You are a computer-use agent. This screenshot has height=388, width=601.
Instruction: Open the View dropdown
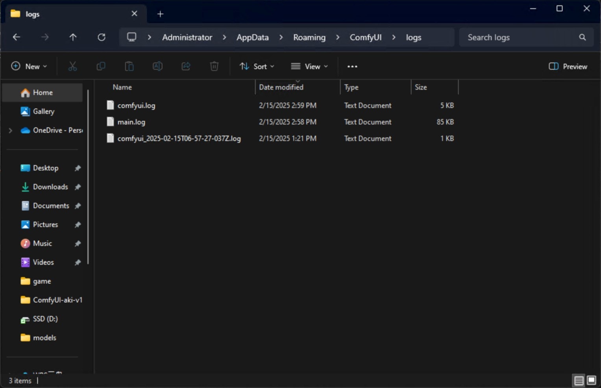click(x=309, y=66)
